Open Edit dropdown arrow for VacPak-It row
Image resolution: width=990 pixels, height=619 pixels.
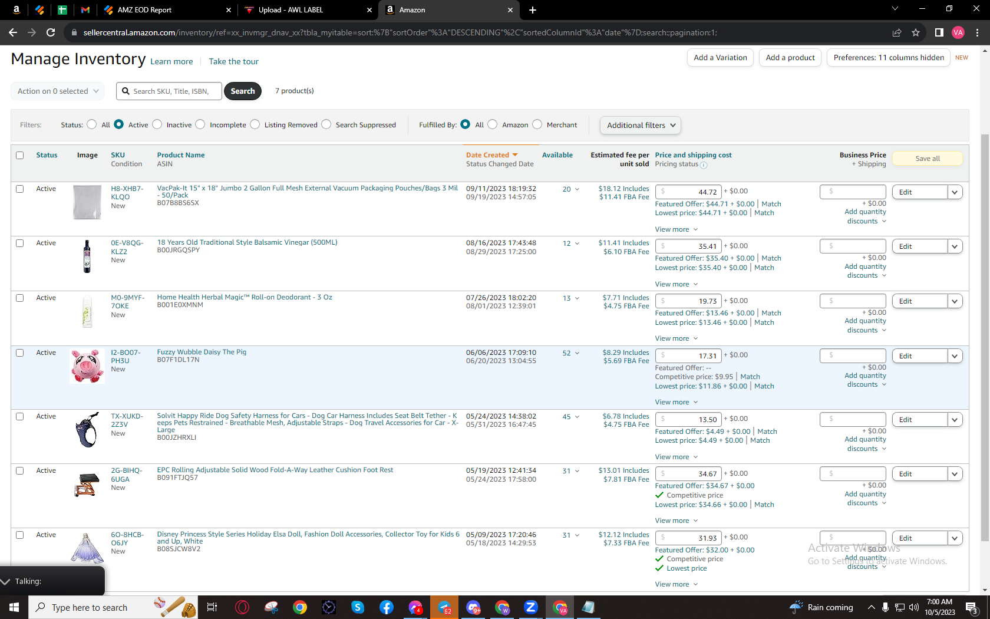(x=955, y=192)
